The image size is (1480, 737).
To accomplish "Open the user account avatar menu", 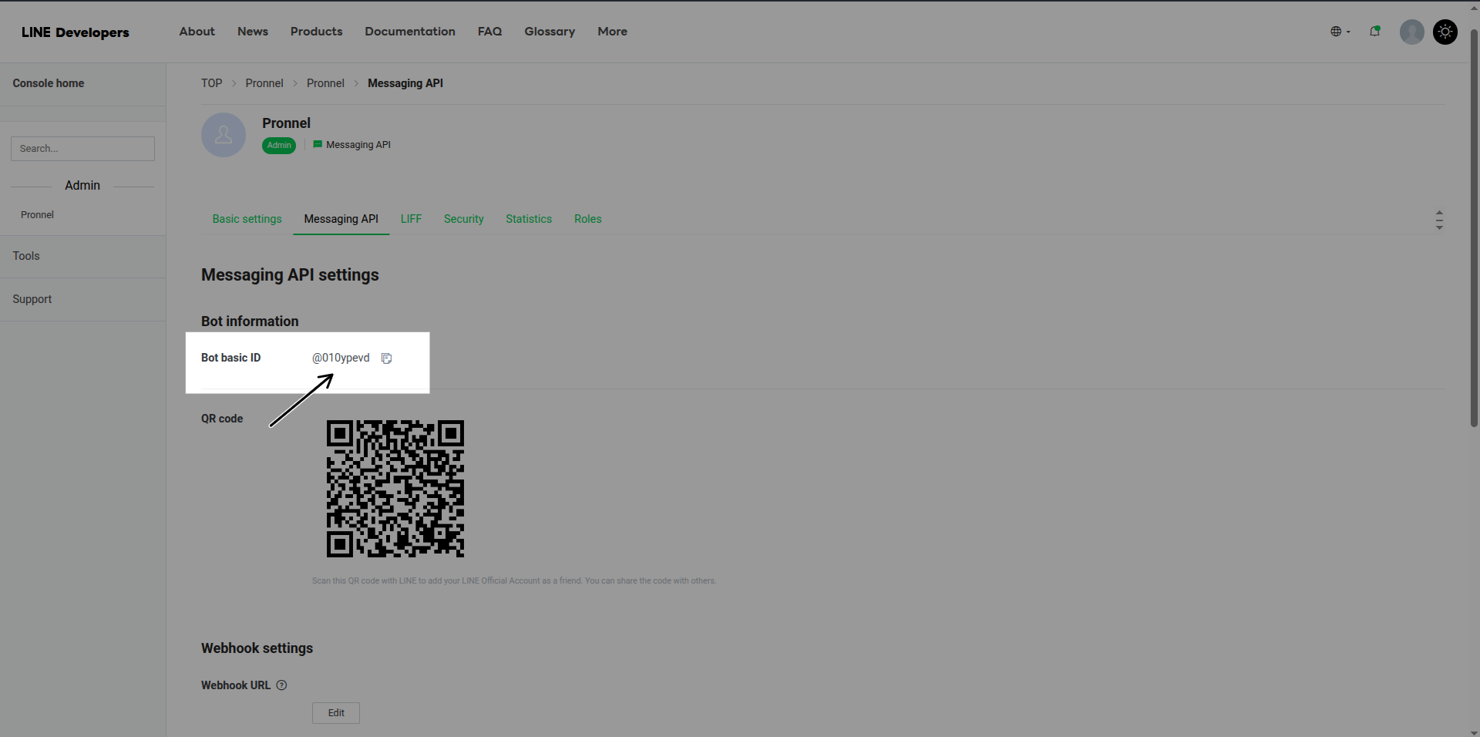I will [1411, 32].
